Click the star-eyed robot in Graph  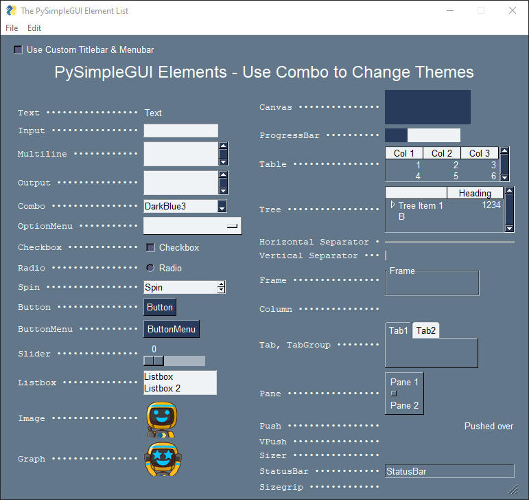point(163,459)
